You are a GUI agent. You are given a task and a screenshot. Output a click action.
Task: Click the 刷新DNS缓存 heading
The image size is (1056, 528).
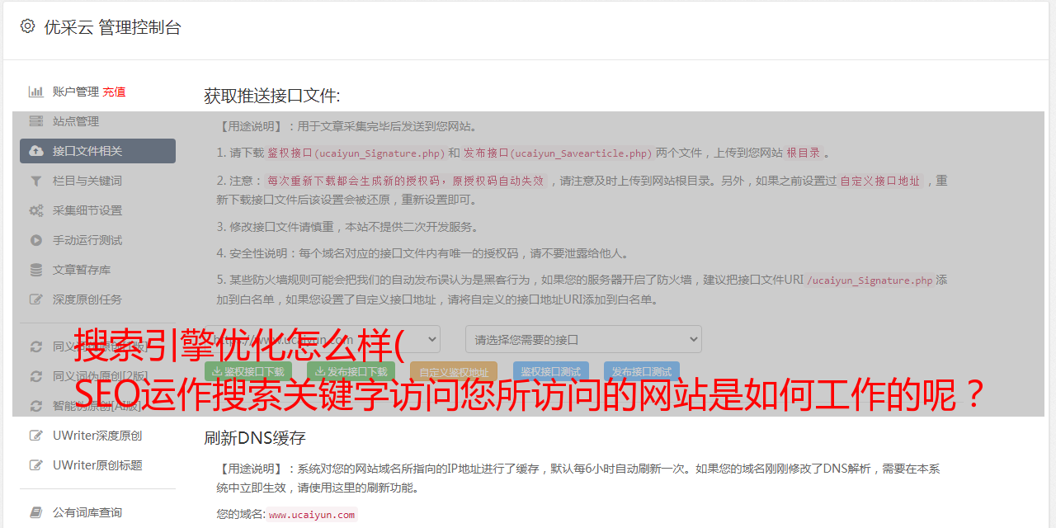[x=256, y=438]
